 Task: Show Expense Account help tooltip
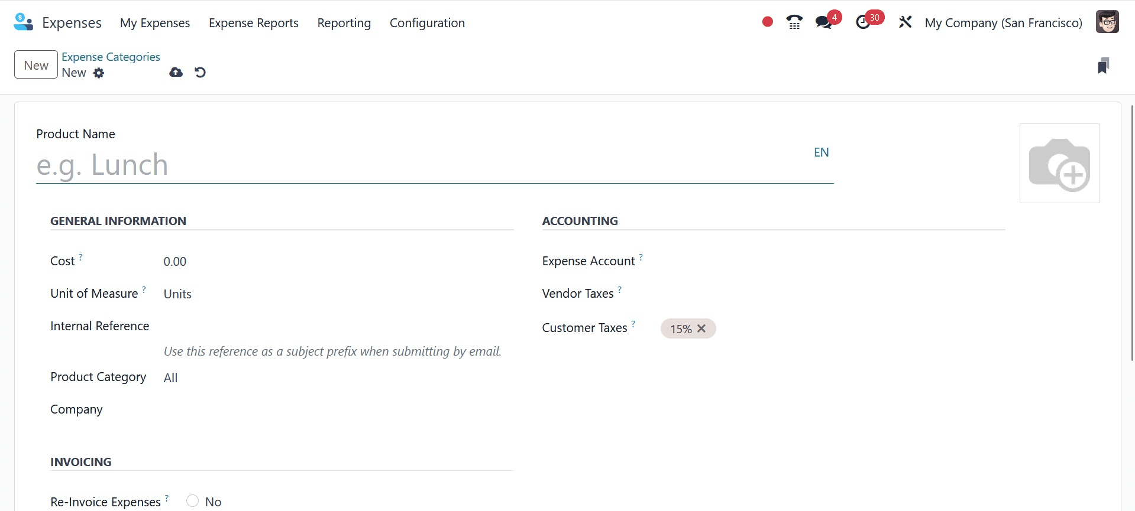click(641, 257)
